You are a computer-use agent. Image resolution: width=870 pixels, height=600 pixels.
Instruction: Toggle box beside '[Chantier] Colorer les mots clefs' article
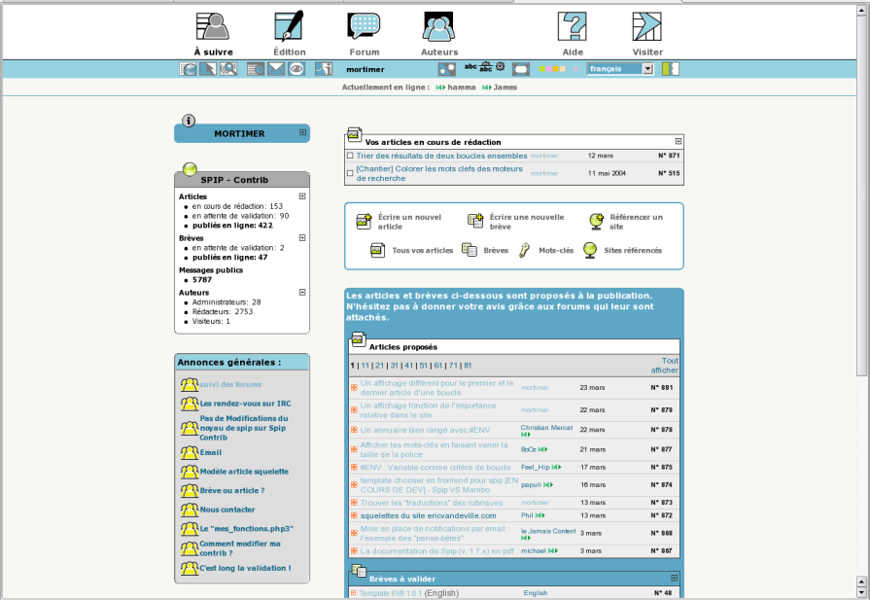pos(350,173)
